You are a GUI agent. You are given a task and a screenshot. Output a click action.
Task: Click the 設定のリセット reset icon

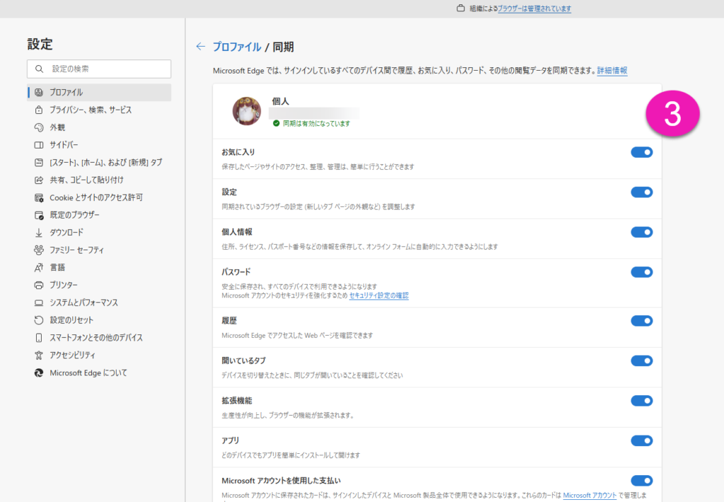pos(39,320)
